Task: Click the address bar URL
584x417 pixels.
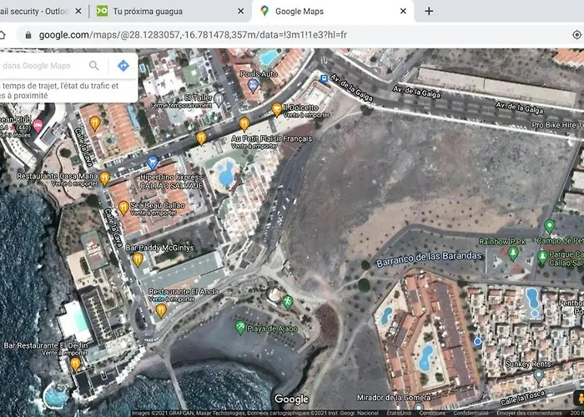Action: [193, 35]
